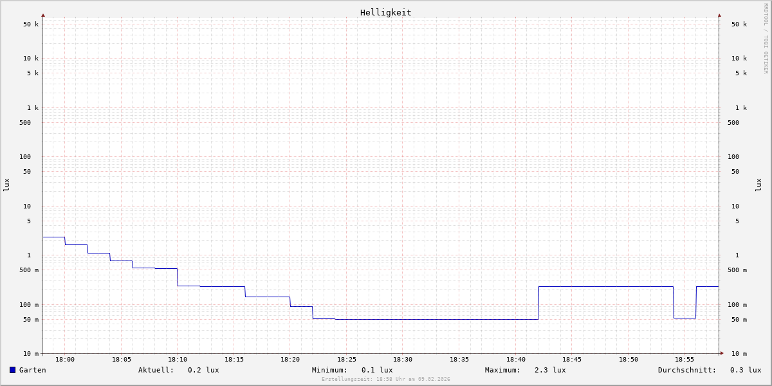Screen dimensions: 772x386
Task: Click the red arrow at x-axis end
Action: (x=722, y=353)
